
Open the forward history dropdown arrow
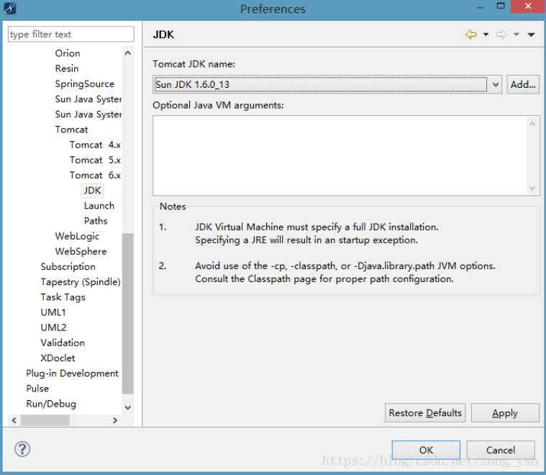point(517,35)
